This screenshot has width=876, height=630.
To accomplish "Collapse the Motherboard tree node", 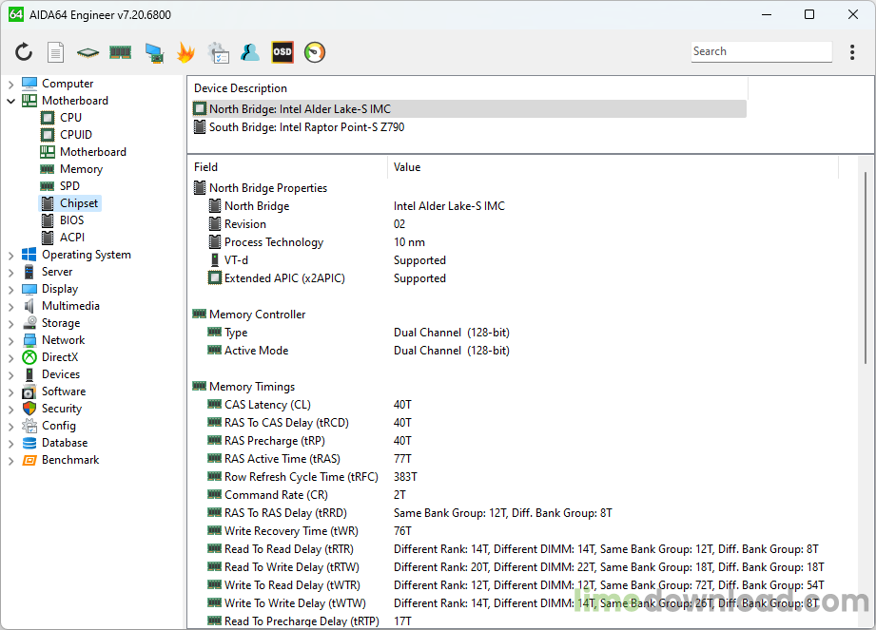I will point(10,101).
